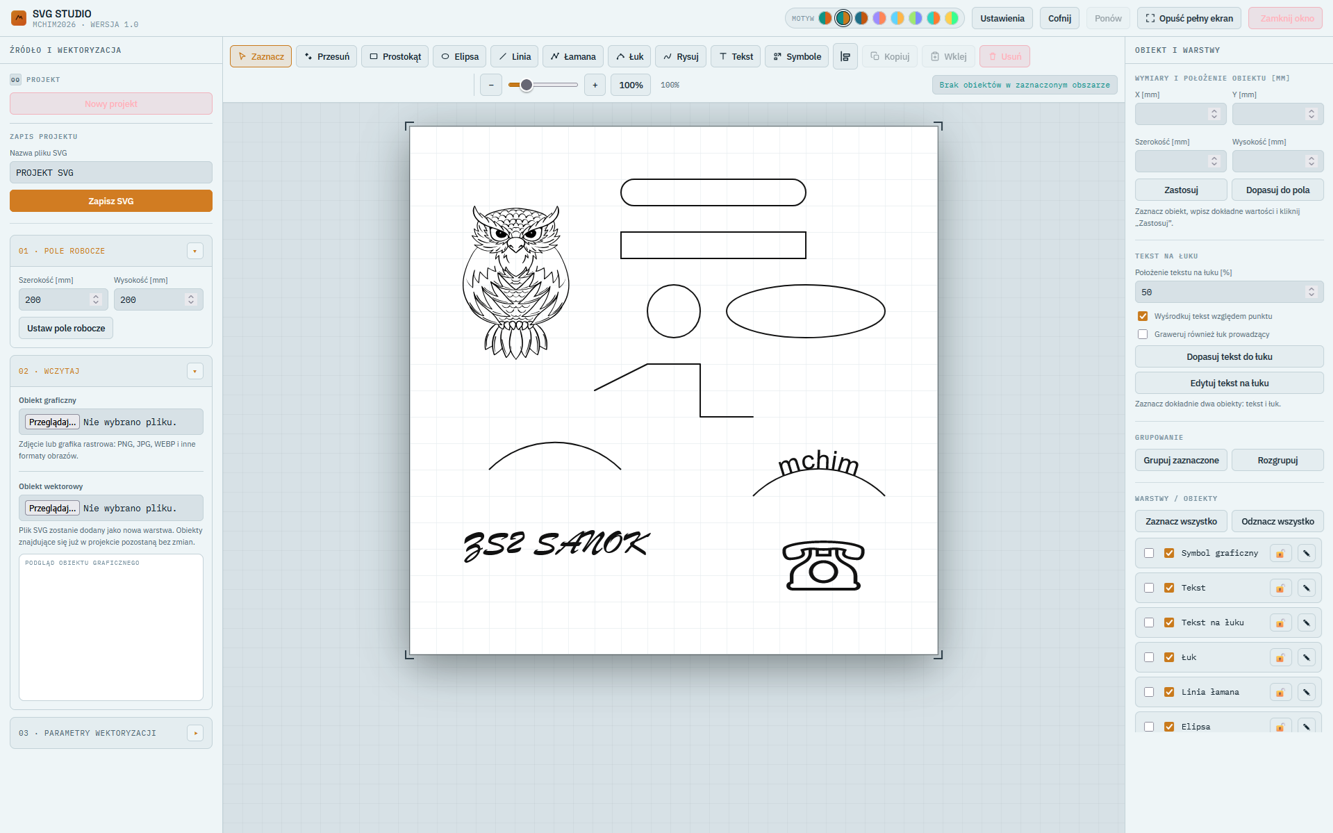Click the zoom out minus button
Screen dimensions: 1333x833
pos(491,85)
